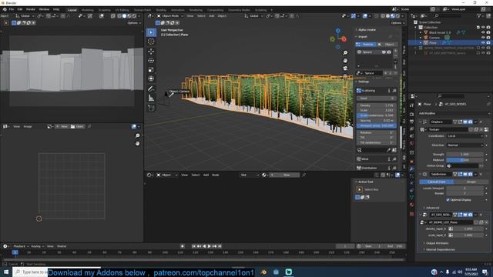The image size is (493, 277).
Task: Remove the Displace modifier with its X icon
Action: 481,122
